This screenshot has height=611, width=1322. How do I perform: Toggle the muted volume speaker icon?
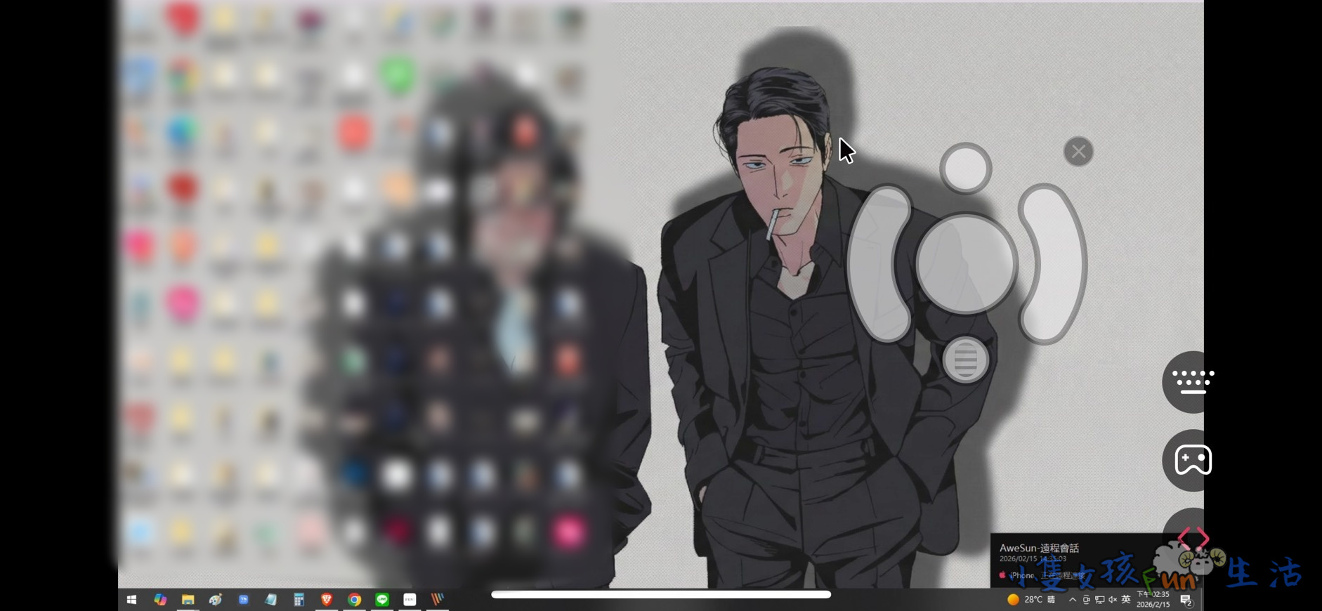click(1113, 599)
